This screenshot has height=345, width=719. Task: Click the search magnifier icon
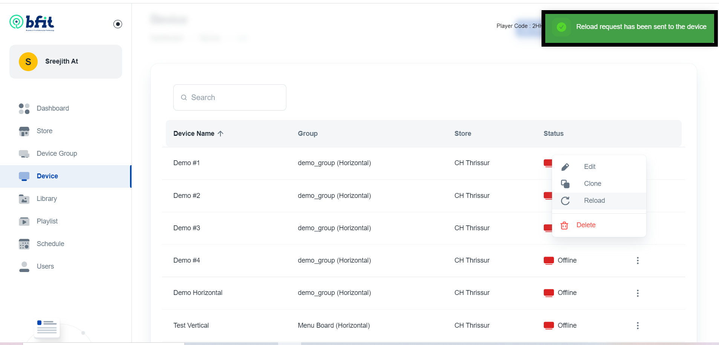184,97
